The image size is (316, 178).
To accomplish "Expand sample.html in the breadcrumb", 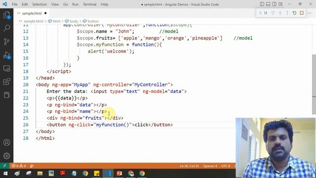I will (34, 21).
